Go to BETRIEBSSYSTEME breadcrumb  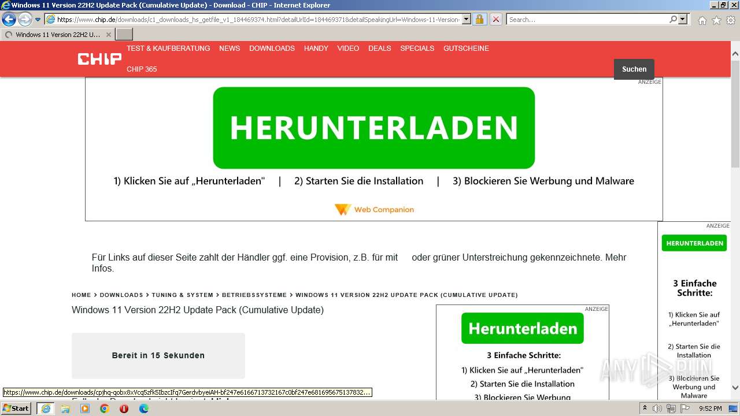coord(254,295)
